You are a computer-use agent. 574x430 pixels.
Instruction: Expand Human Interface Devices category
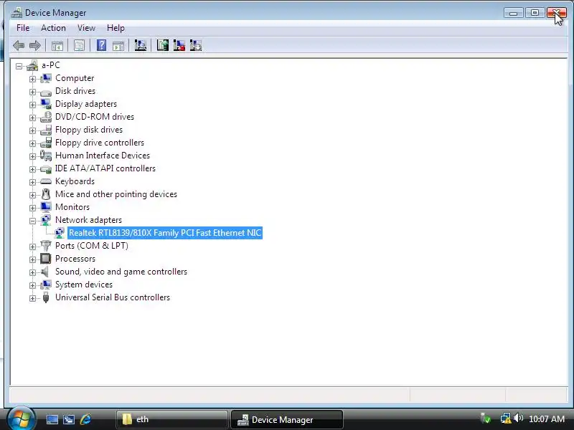(32, 156)
